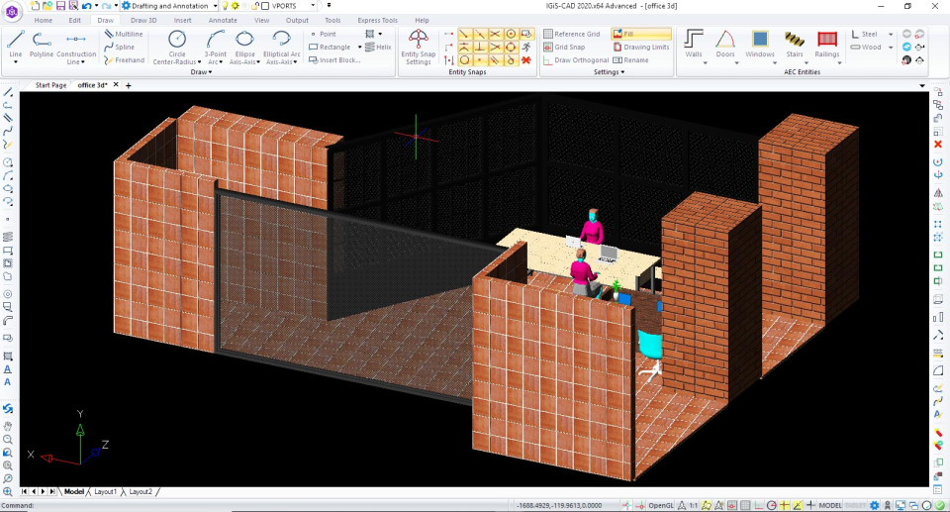Viewport: 950px width, 512px height.
Task: Click the blue settings gear in status bar
Action: [x=874, y=505]
